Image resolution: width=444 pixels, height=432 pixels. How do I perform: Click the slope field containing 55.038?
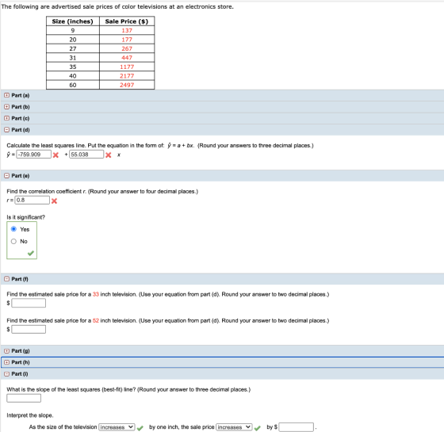point(86,155)
